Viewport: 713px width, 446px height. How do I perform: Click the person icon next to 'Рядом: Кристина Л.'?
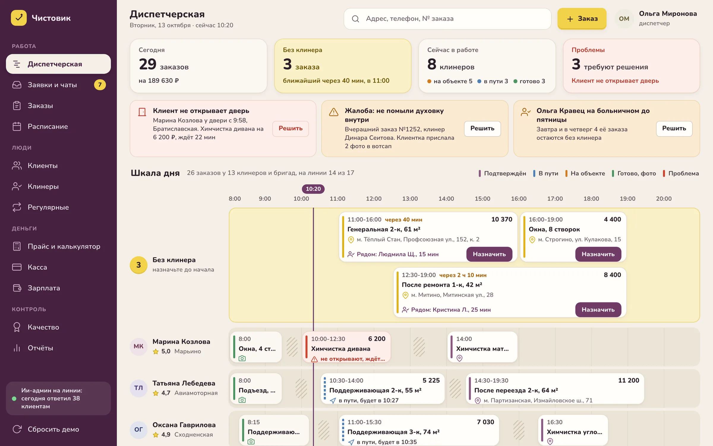405,310
